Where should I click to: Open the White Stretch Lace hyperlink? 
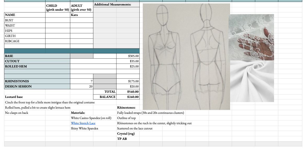[x=83, y=123]
